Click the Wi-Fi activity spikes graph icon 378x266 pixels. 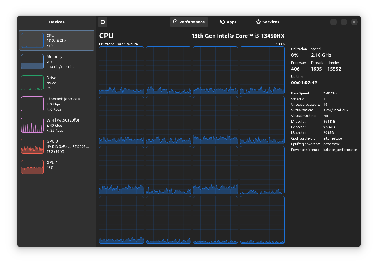32,125
